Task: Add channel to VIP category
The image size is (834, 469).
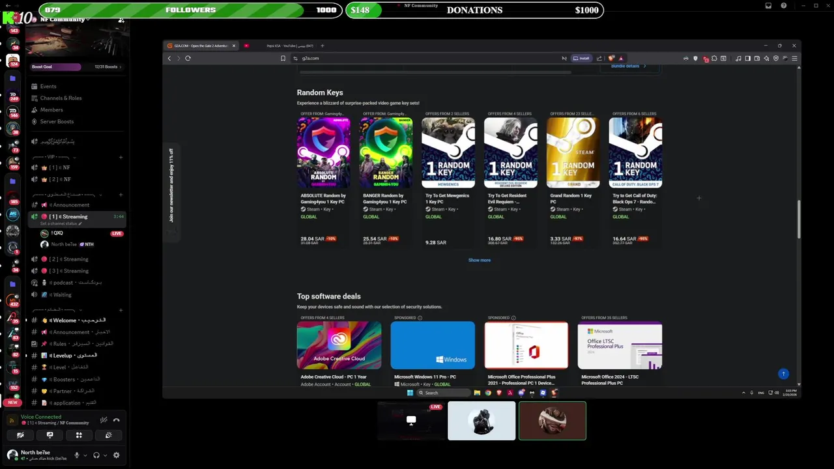Action: [x=121, y=157]
